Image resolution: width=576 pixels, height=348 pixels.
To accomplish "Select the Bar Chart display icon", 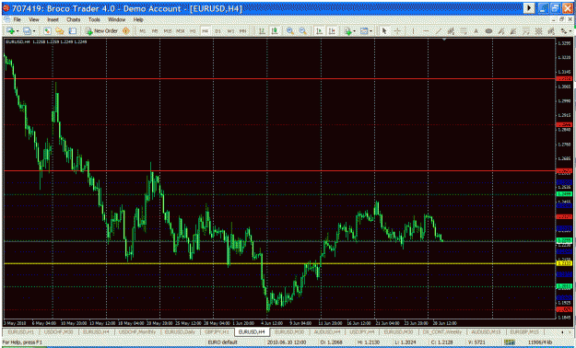I will (262, 31).
